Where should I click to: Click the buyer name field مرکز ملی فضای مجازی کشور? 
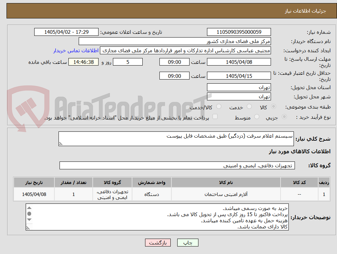175,41
